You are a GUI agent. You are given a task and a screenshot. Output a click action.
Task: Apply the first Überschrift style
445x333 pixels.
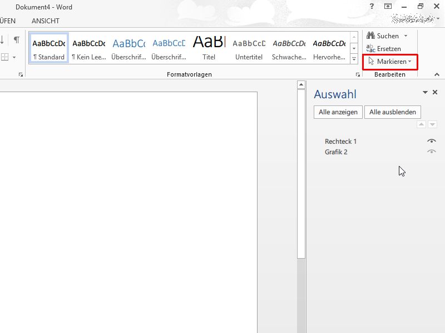click(x=129, y=48)
